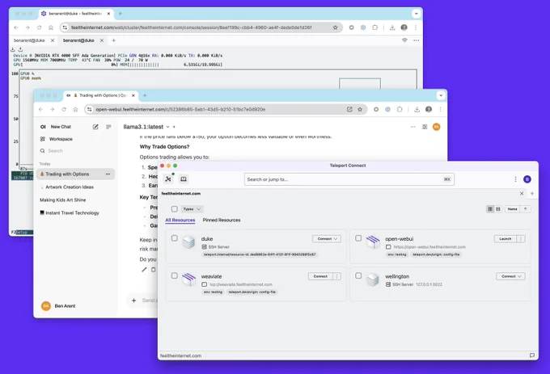Open user profile avatar in Teleport Connect
This screenshot has width=550, height=374.
pyautogui.click(x=527, y=179)
